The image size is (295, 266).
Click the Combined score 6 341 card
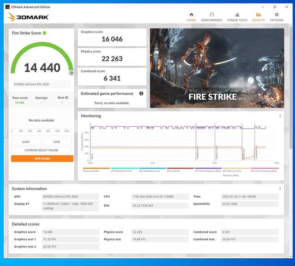click(x=112, y=77)
